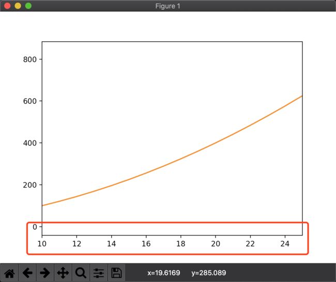Reset the plot with the Home icon
336x282 pixels.
9,273
